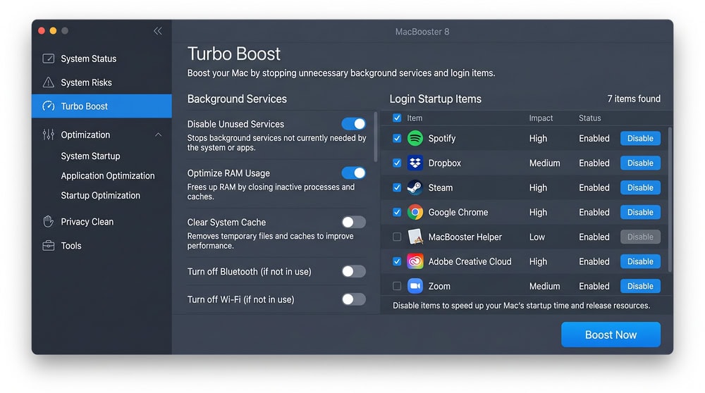Disable Spotify login item
This screenshot has width=705, height=393.
click(640, 138)
